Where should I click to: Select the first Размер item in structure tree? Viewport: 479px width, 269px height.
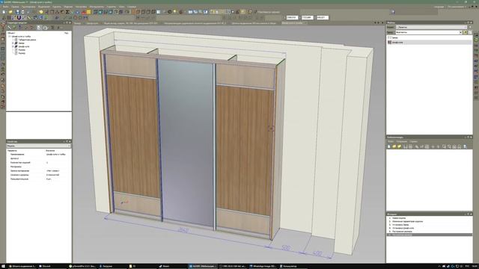click(x=22, y=50)
